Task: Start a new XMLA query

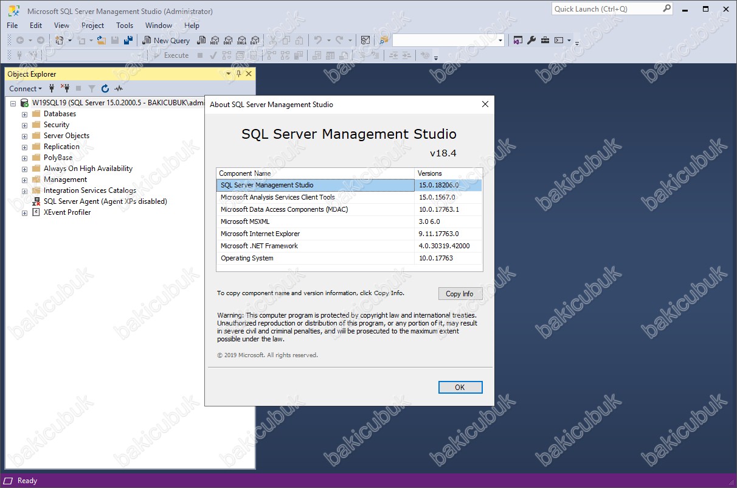Action: 241,40
